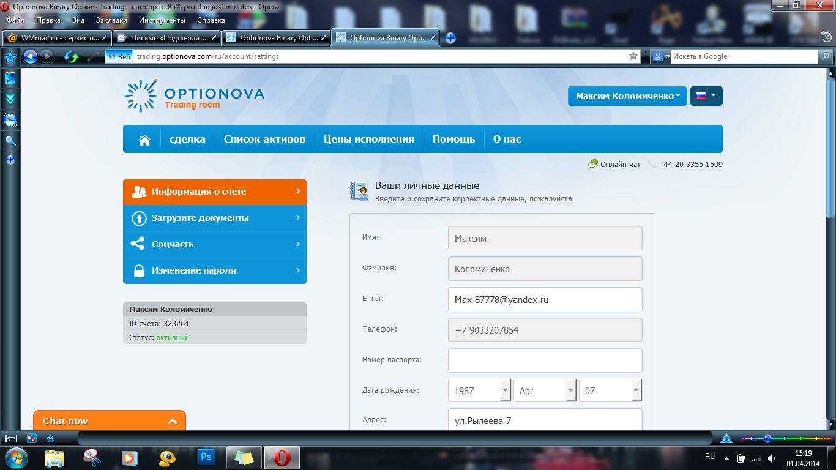Image resolution: width=836 pixels, height=470 pixels.
Task: Switch to the WMmail.ru tab
Action: coord(58,38)
